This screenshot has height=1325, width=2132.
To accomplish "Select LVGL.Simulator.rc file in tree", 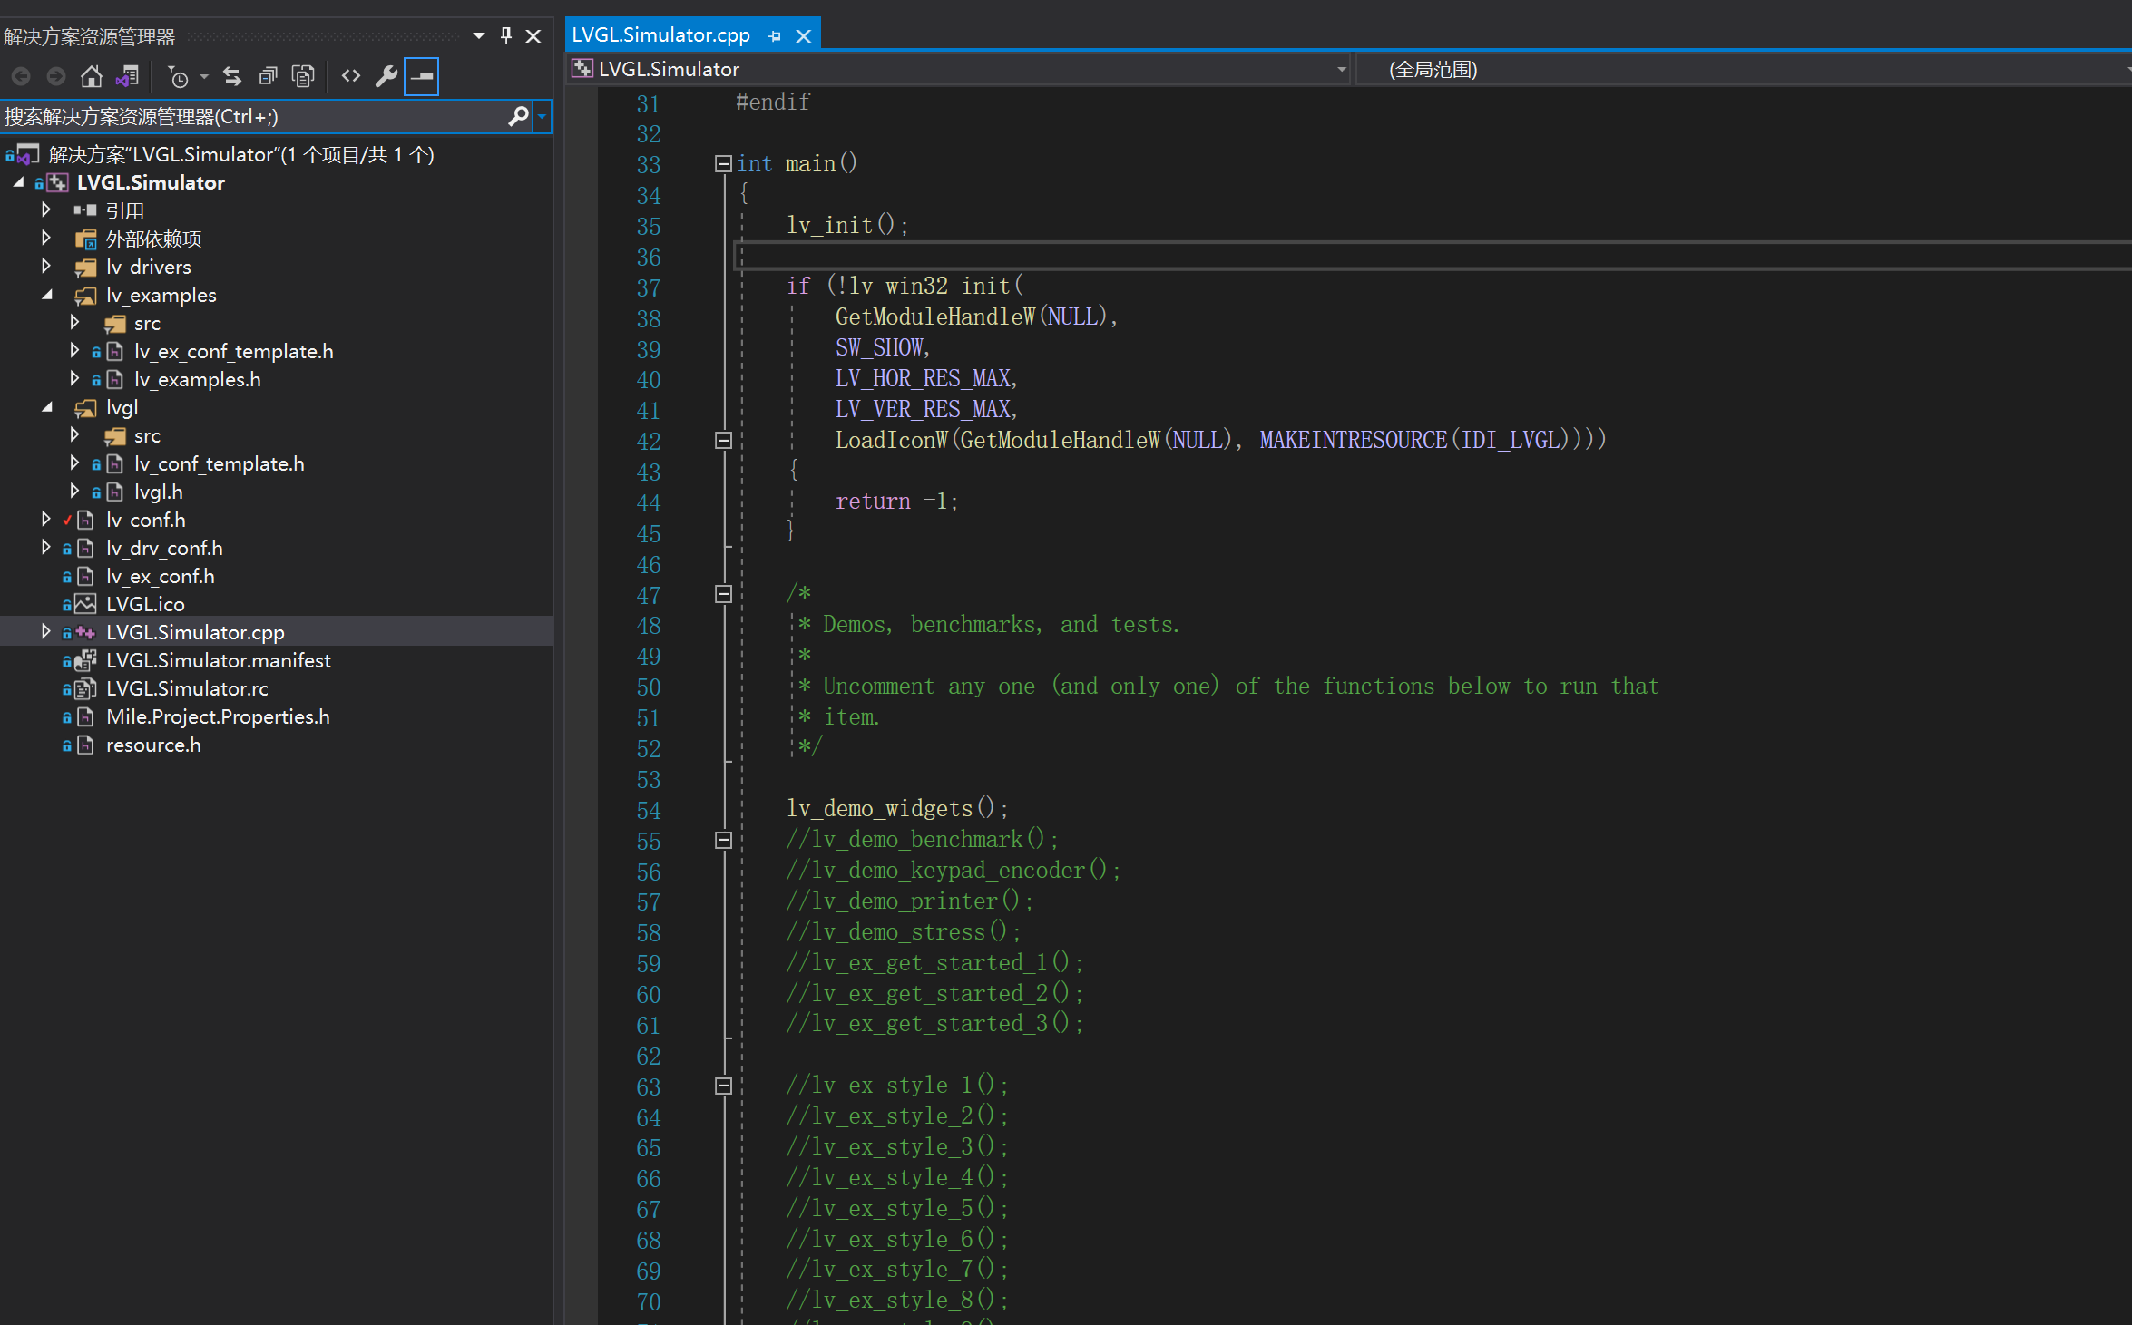I will coord(187,688).
